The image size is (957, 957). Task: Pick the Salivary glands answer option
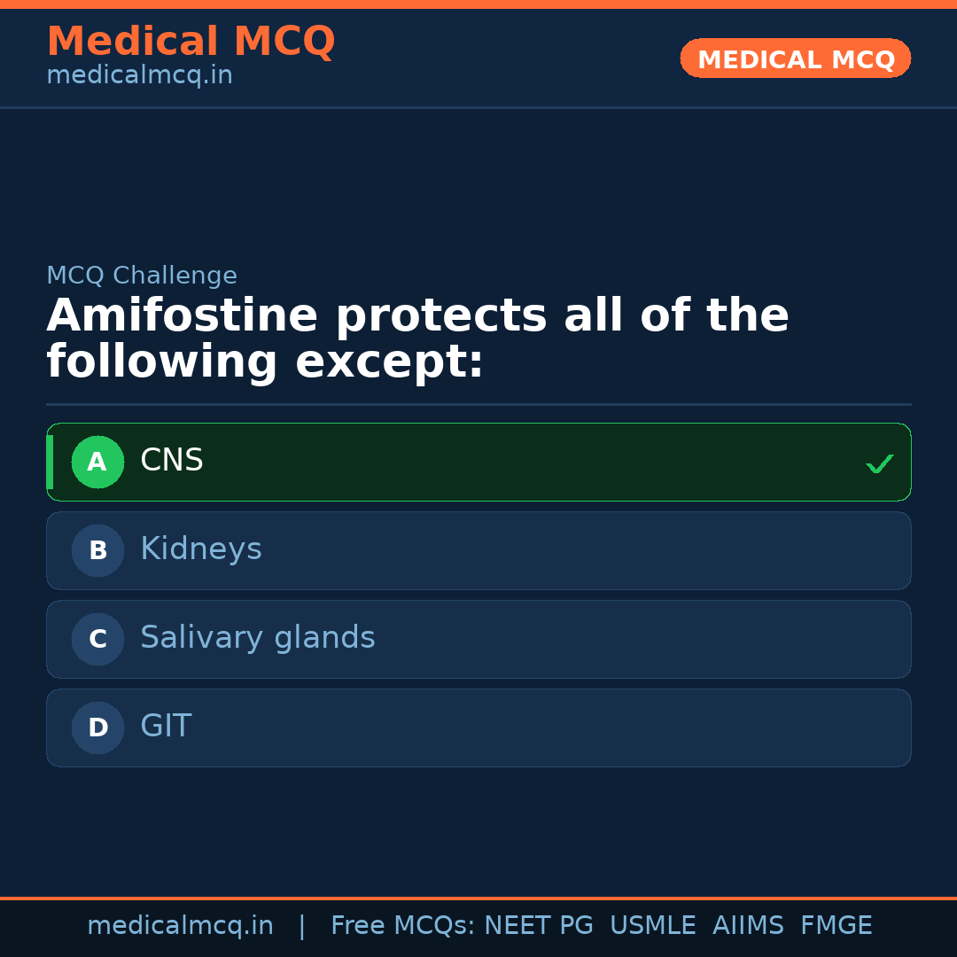coord(258,638)
